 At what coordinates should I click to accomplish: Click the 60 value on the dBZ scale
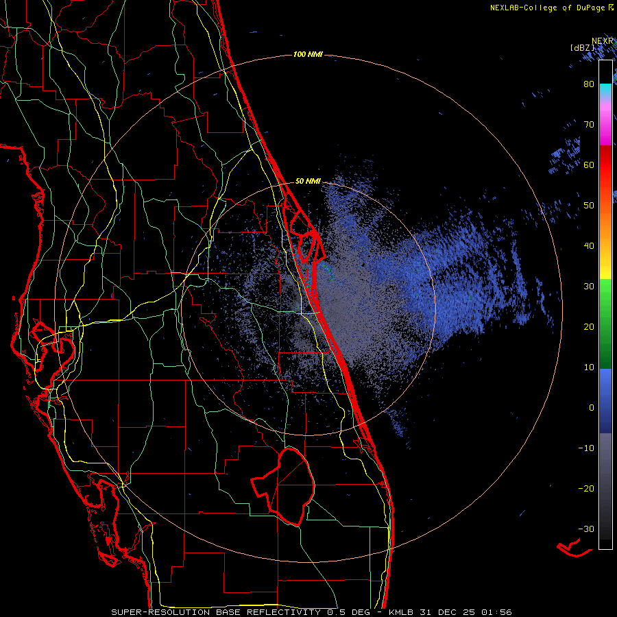[x=589, y=165]
